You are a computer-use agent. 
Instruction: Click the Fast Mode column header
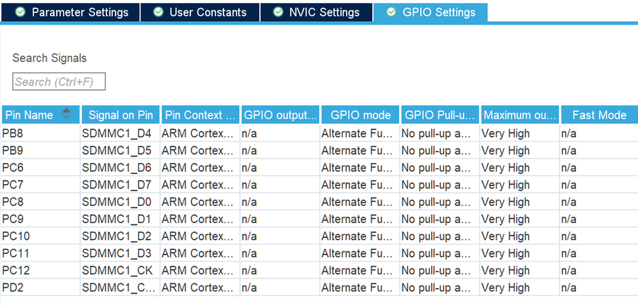coord(599,115)
